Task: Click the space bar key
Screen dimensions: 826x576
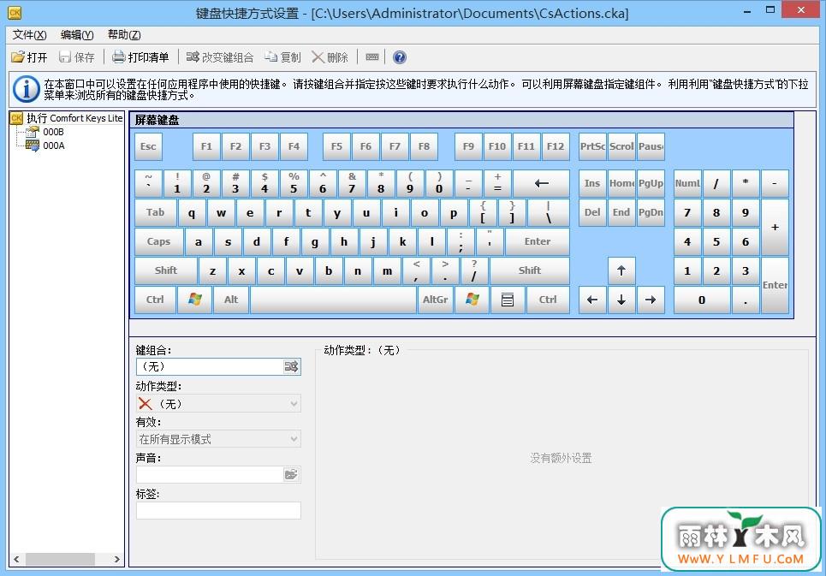Action: point(333,300)
